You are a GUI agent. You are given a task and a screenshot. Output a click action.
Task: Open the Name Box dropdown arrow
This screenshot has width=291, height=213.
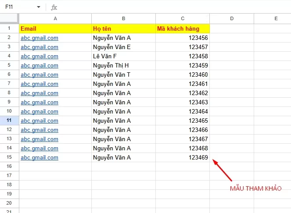[x=39, y=7]
